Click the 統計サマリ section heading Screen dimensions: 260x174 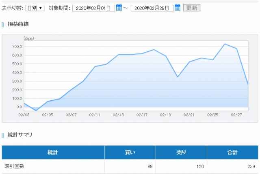[20, 135]
